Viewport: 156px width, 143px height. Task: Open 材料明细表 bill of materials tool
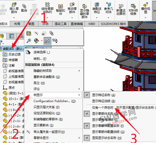(x=133, y=10)
